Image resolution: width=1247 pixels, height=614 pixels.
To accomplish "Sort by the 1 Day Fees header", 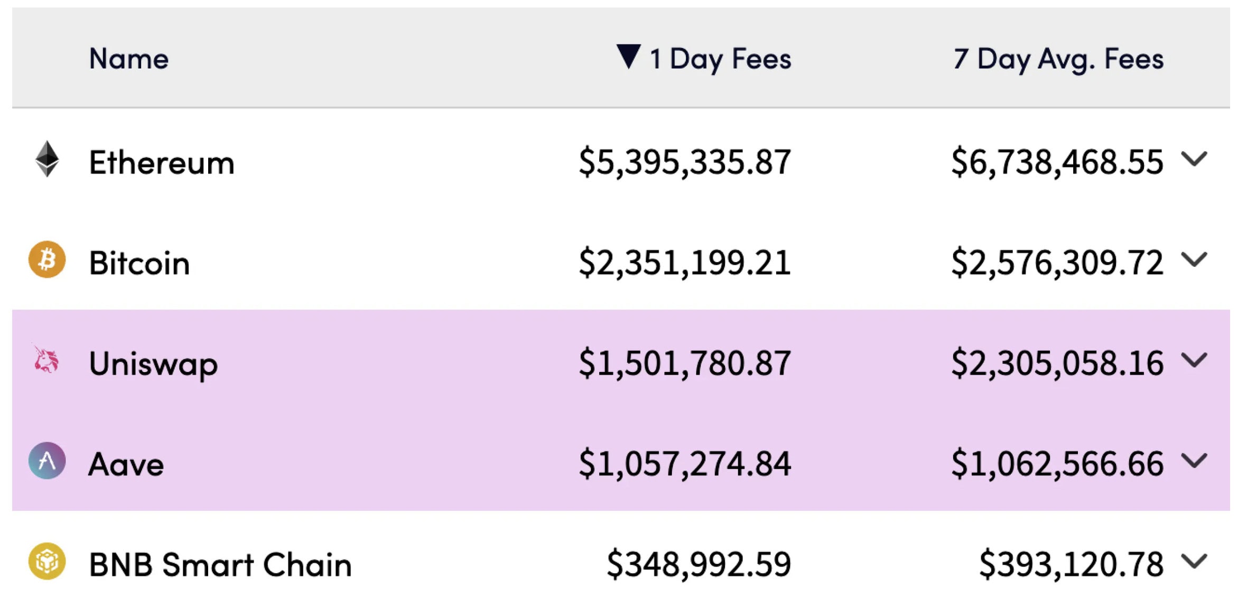I will [x=721, y=59].
